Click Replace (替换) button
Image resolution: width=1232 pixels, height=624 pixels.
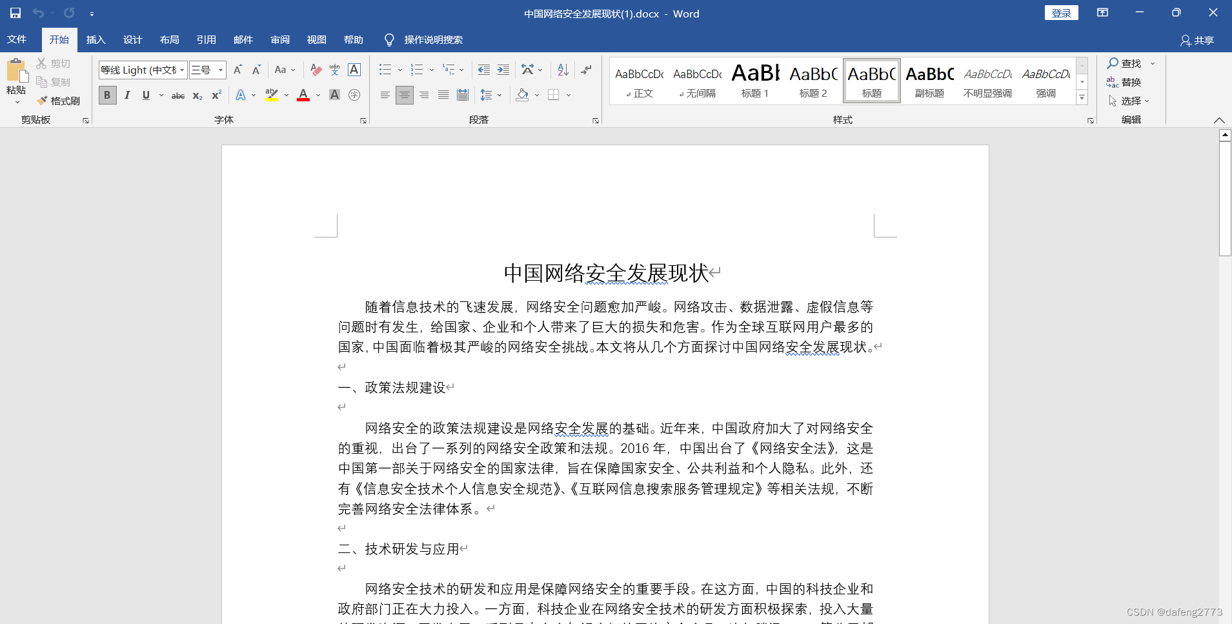(1124, 82)
